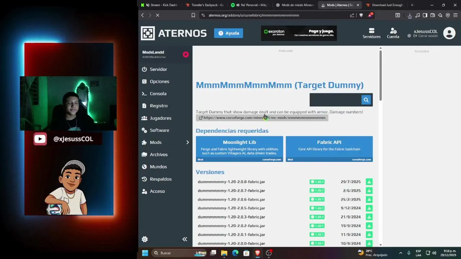461x259 pixels.
Task: Download dummmmmmy-1.20-2.0.6-fabric.jar
Action: (369, 199)
